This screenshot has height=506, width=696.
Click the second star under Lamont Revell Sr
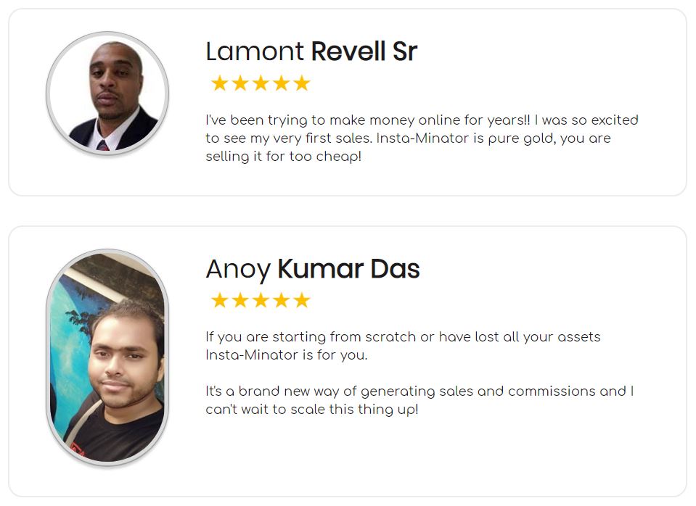tap(240, 83)
